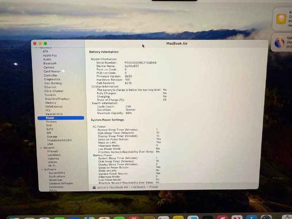Click the Condition value Normal

click(x=130, y=110)
